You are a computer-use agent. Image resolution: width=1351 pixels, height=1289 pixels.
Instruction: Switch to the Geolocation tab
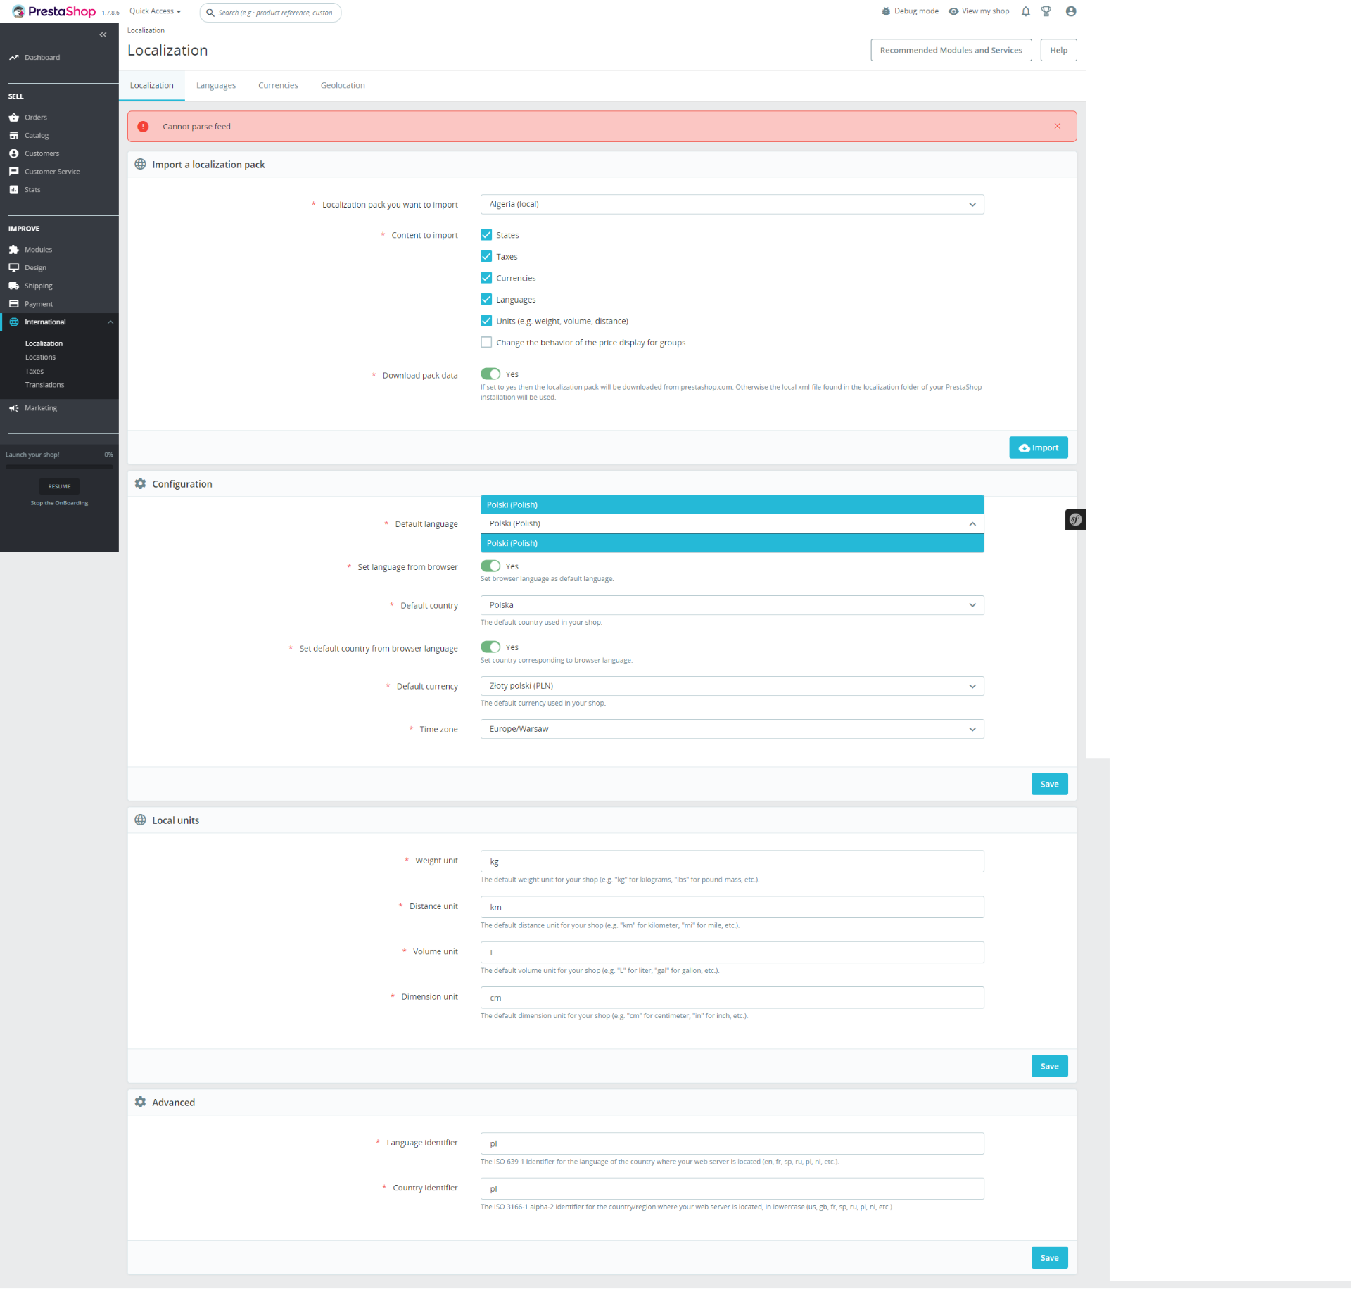pyautogui.click(x=343, y=85)
